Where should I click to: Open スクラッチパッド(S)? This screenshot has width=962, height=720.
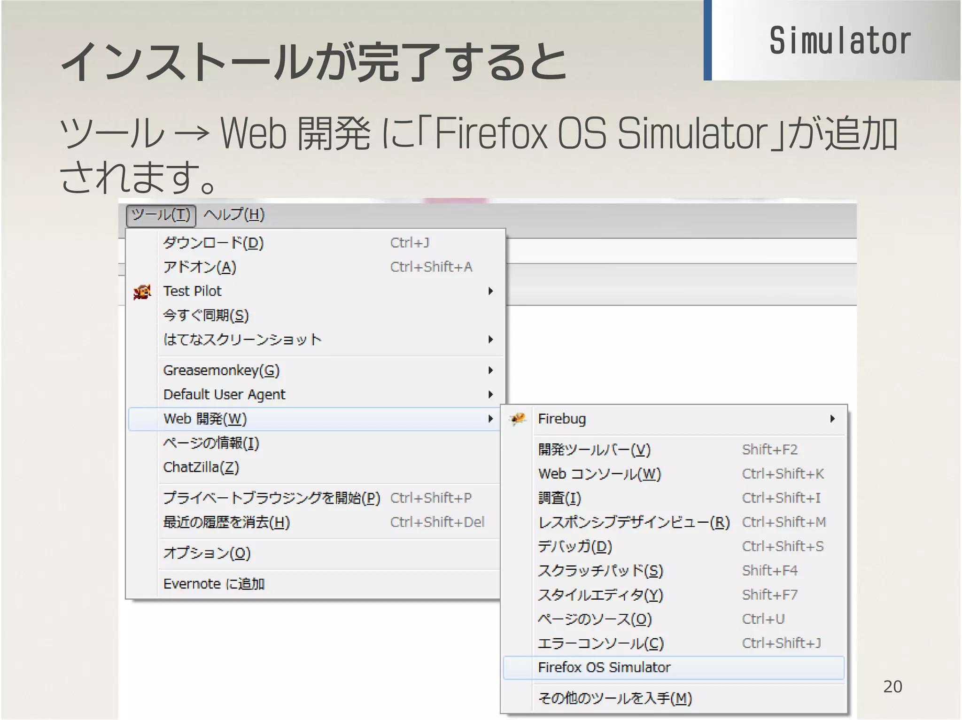(600, 571)
